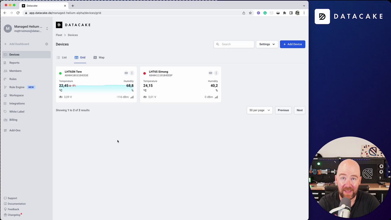The width and height of the screenshot is (391, 220).
Task: Click the Previous page button
Action: 283,110
